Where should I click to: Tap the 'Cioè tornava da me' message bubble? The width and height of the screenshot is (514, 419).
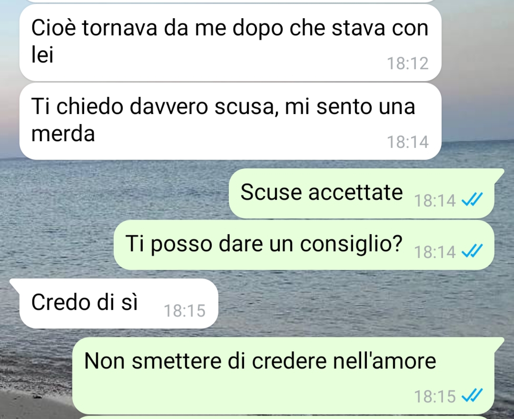(230, 43)
